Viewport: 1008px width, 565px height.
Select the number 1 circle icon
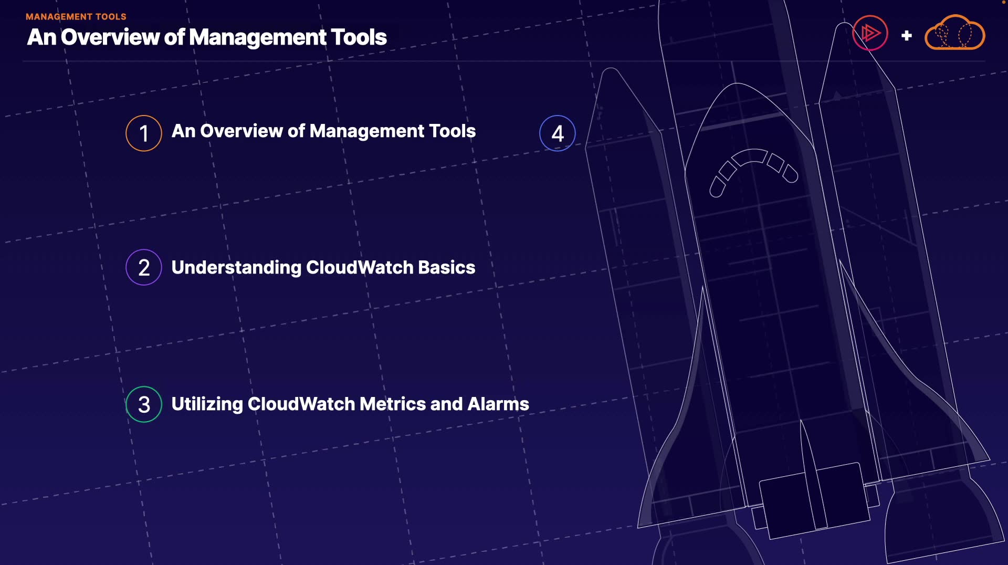(144, 133)
